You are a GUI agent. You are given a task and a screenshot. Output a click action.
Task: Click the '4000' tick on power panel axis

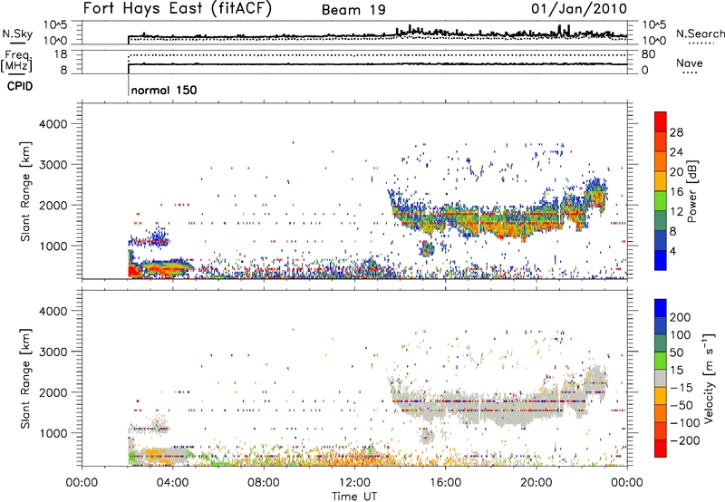[x=53, y=124]
